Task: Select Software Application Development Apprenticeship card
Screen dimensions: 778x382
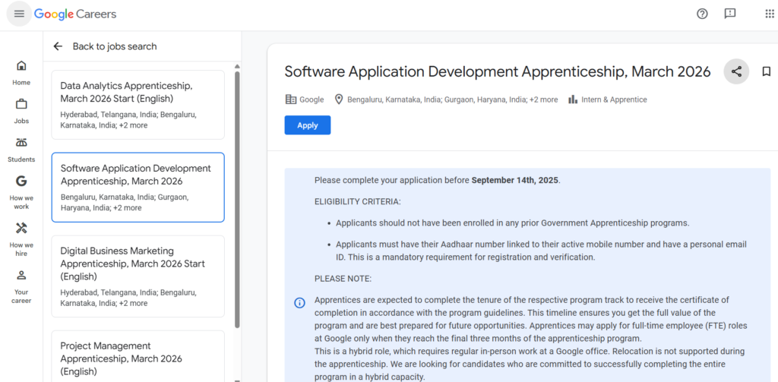Action: tap(138, 187)
